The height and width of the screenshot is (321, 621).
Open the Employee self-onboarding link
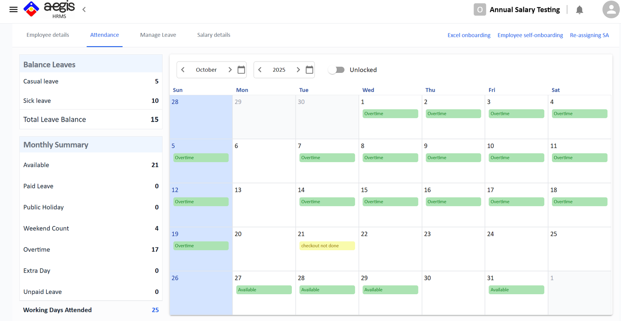(x=530, y=35)
